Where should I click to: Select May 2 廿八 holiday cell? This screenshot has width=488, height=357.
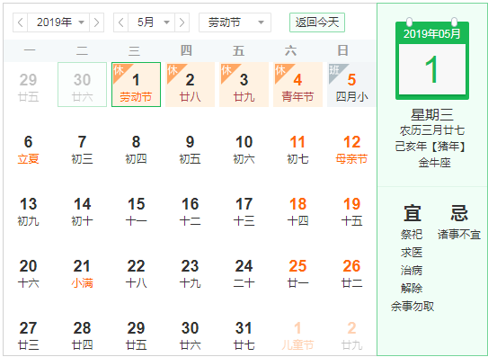pos(190,85)
